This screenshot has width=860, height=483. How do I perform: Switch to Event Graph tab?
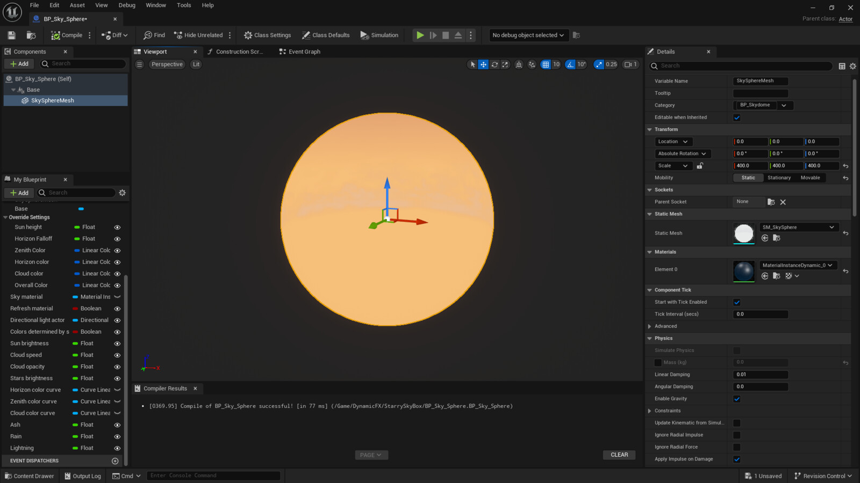click(x=299, y=52)
